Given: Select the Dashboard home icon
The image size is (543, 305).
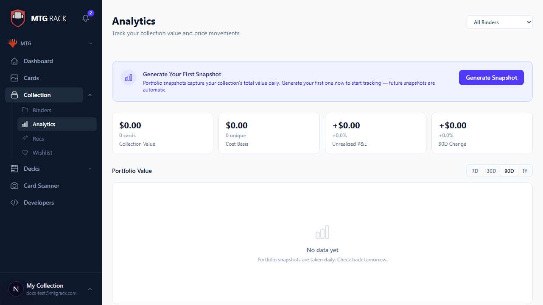Looking at the screenshot, I should click(14, 61).
